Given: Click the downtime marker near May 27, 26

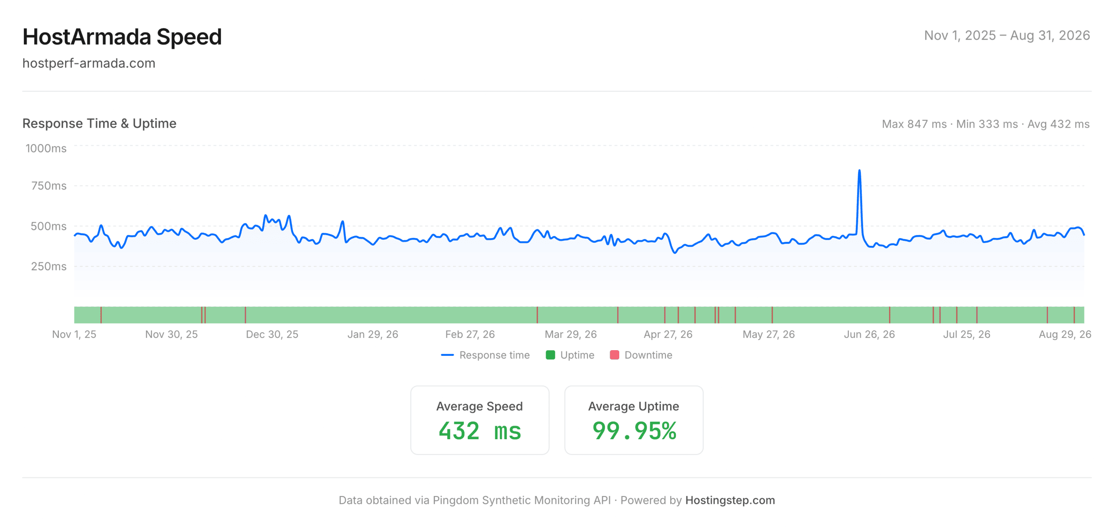Looking at the screenshot, I should pos(772,315).
